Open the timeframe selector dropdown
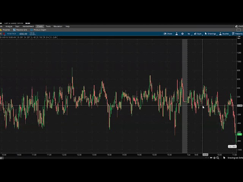 [189, 34]
